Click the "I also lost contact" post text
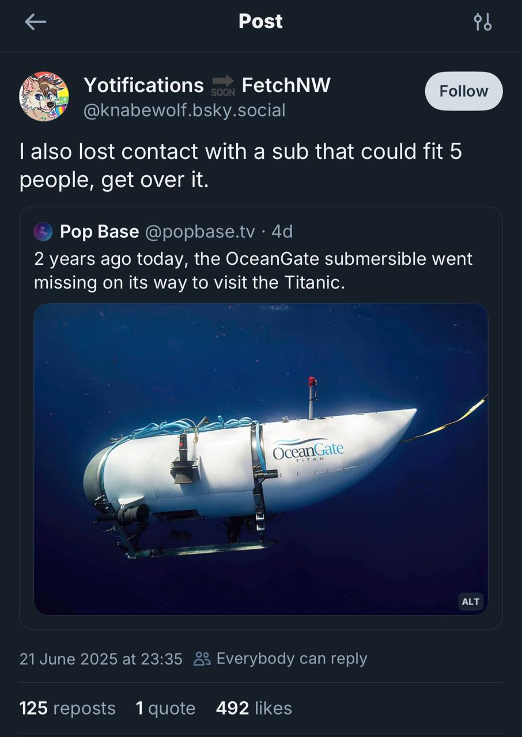The height and width of the screenshot is (737, 522). tap(240, 166)
